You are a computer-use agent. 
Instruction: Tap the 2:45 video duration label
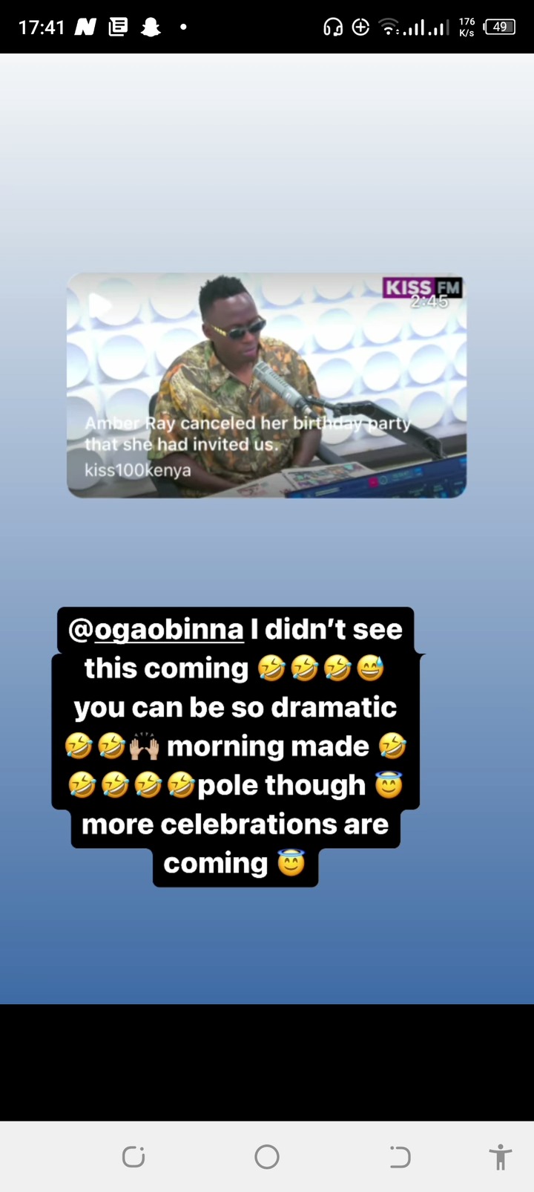pyautogui.click(x=429, y=302)
